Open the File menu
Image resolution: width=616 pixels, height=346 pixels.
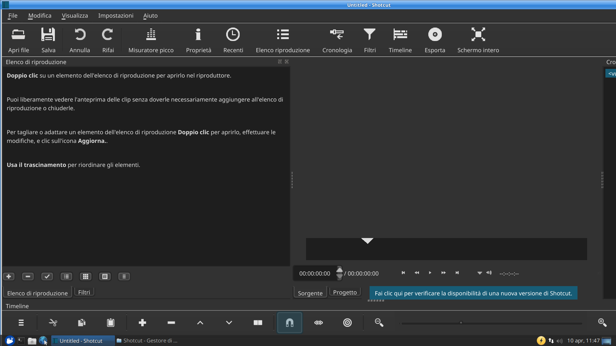point(13,15)
